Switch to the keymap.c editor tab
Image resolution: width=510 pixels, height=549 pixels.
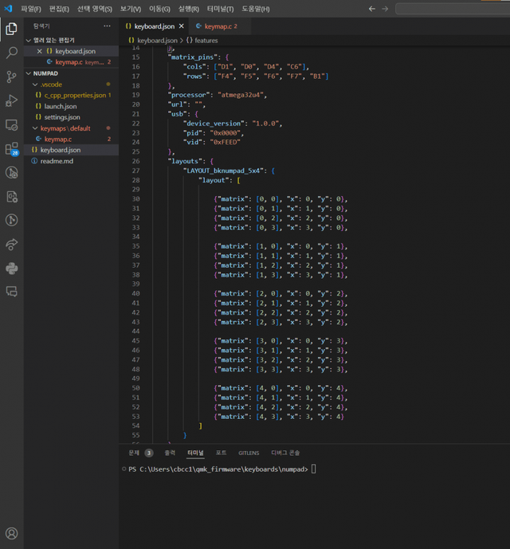219,26
